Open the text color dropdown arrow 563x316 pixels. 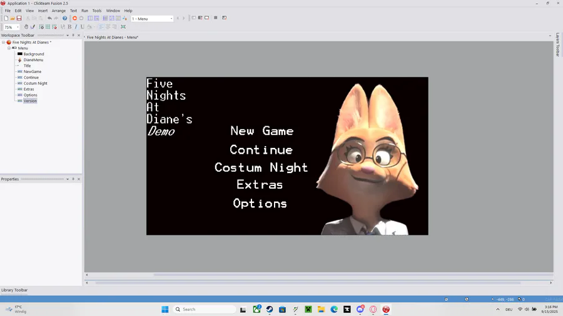pos(94,27)
